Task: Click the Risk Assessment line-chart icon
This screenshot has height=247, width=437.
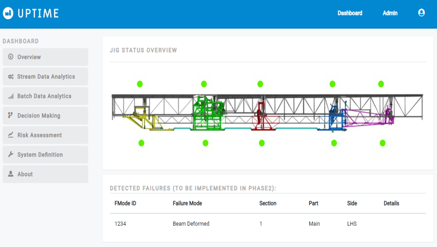Action: pyautogui.click(x=11, y=135)
